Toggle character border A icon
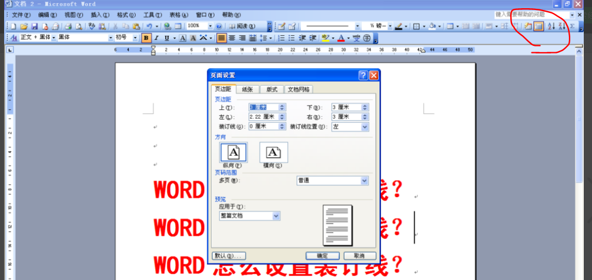Viewport: 592px width, 280px height. [182, 38]
